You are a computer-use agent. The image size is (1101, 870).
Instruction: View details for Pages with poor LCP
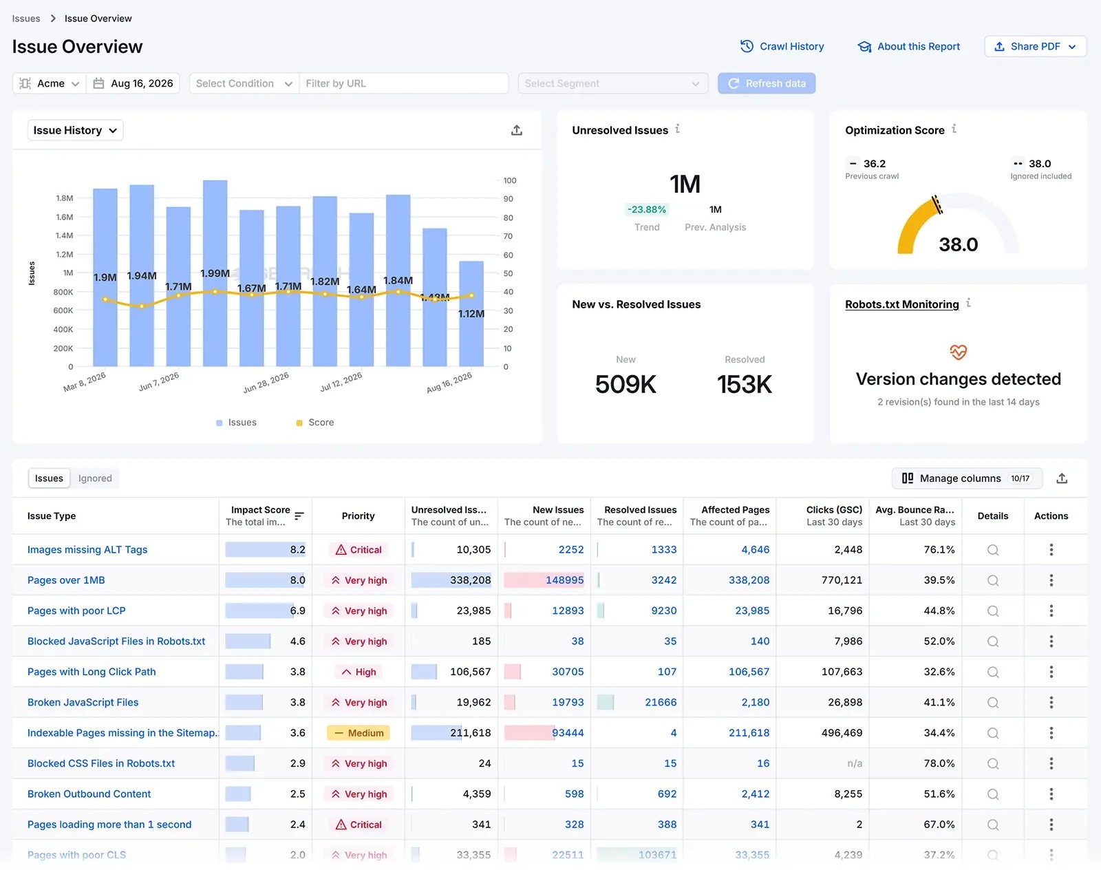[993, 611]
